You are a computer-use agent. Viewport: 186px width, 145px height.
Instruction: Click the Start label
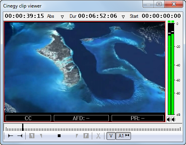(134, 16)
